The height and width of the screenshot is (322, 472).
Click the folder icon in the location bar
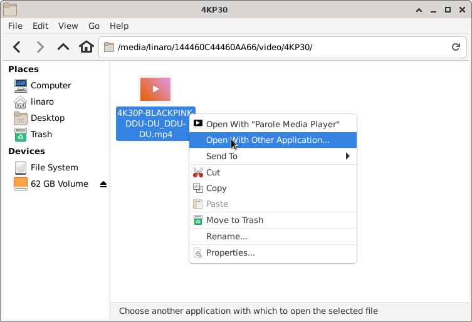click(x=108, y=47)
